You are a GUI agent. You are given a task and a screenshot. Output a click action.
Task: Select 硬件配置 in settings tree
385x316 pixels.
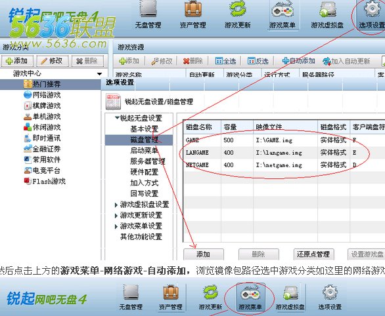click(145, 172)
